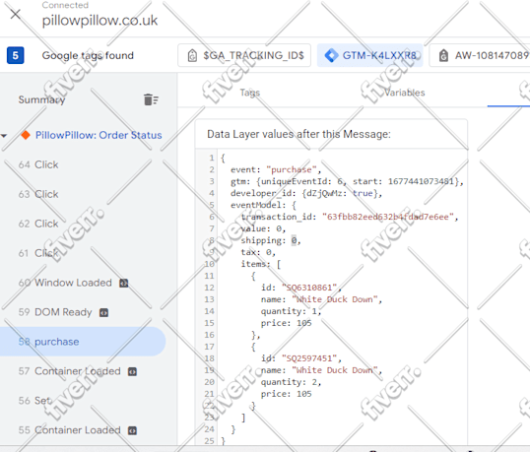Viewport: 530px width, 452px height.
Task: Select event 57 Container Loaded
Action: pos(69,371)
